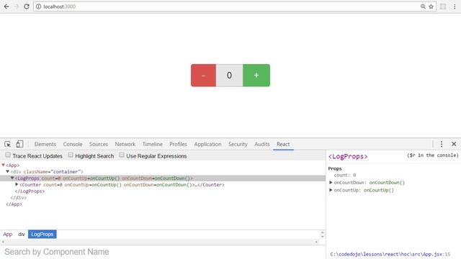Open the zoom magnifier in the address bar
461x259 pixels.
(x=423, y=6)
